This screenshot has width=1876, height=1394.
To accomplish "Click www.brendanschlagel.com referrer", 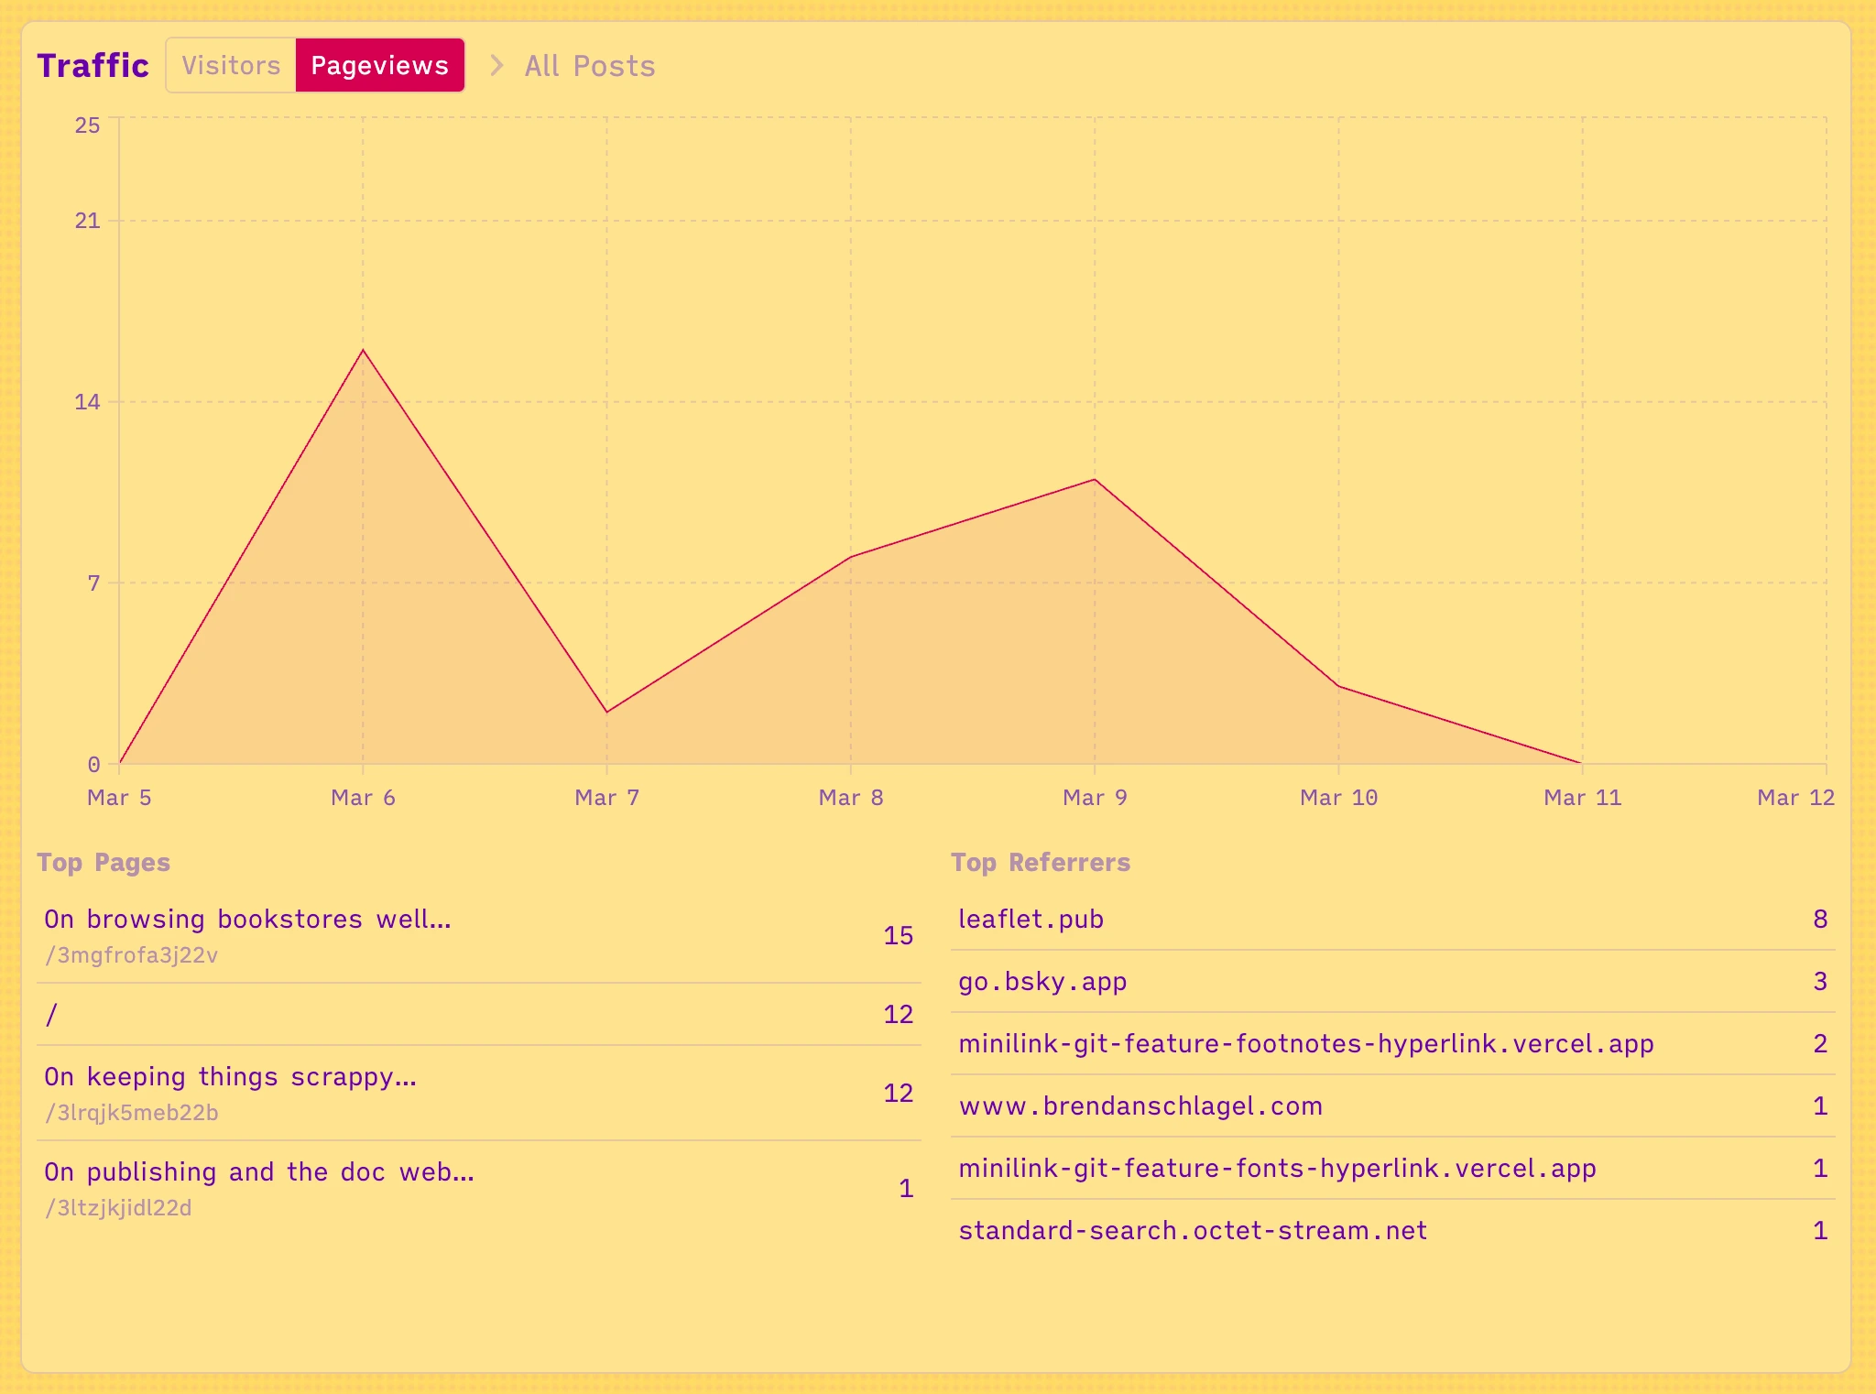I will point(1140,1106).
